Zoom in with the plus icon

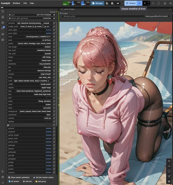[x=169, y=161]
